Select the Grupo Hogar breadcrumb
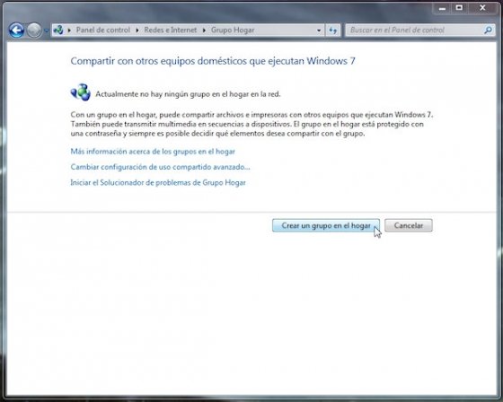This screenshot has height=402, width=503. [233, 31]
